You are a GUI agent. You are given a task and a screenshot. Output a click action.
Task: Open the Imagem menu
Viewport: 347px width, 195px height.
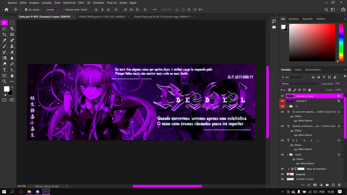click(34, 3)
